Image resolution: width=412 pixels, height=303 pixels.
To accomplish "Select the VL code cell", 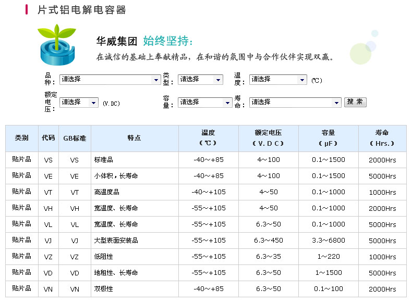I will [49, 224].
